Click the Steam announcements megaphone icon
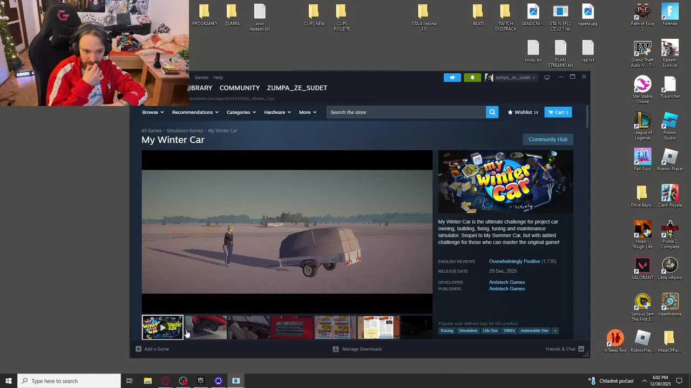Screen dimensions: 691x388 (452, 78)
